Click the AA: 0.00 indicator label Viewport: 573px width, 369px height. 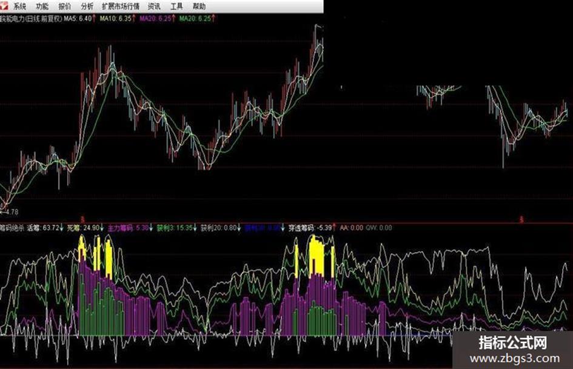tap(351, 228)
